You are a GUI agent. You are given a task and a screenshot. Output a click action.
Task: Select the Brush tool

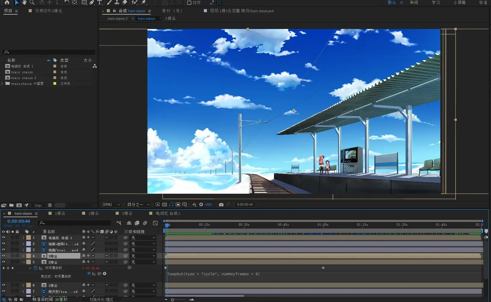pyautogui.click(x=109, y=2)
